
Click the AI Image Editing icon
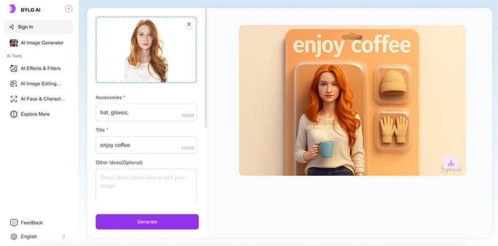(14, 84)
